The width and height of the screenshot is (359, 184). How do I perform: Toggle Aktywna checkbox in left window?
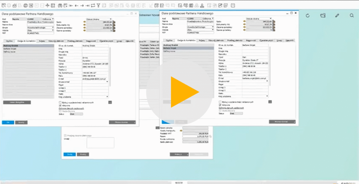click(x=60, y=105)
